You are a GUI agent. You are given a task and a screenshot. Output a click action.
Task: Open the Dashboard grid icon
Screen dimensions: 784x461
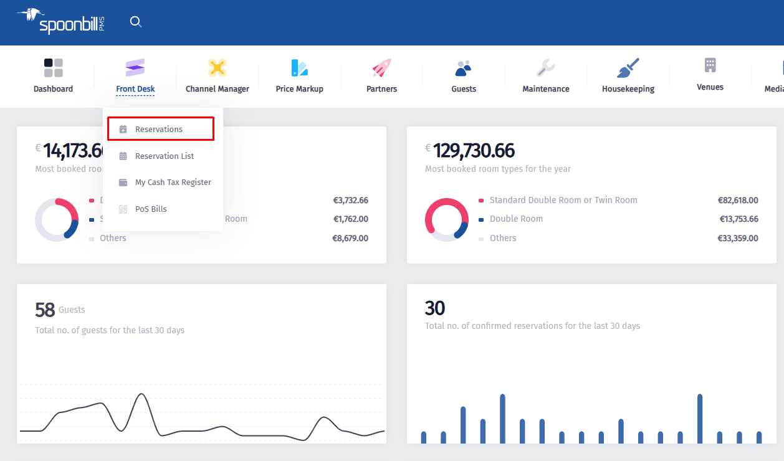pos(53,67)
